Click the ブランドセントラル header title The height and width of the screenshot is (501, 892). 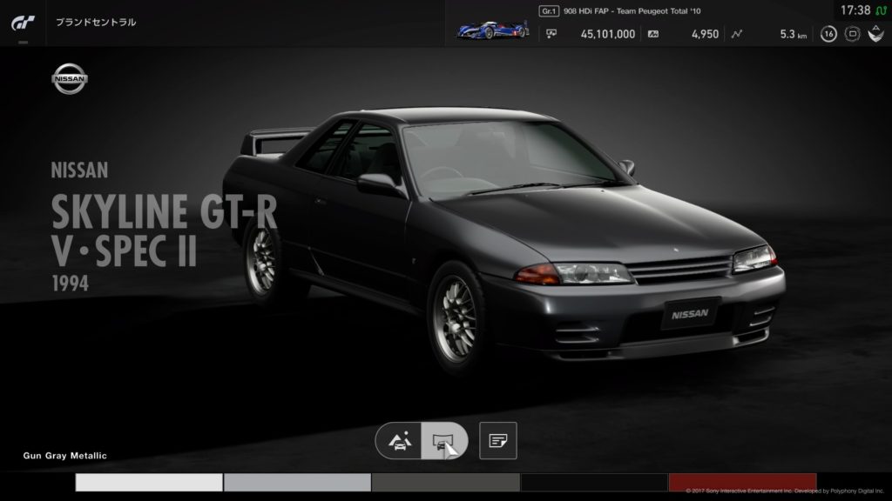[x=96, y=22]
